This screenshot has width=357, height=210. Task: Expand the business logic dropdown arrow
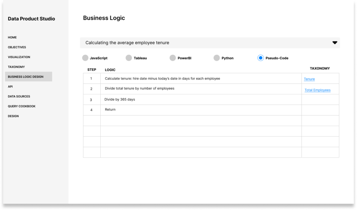335,43
